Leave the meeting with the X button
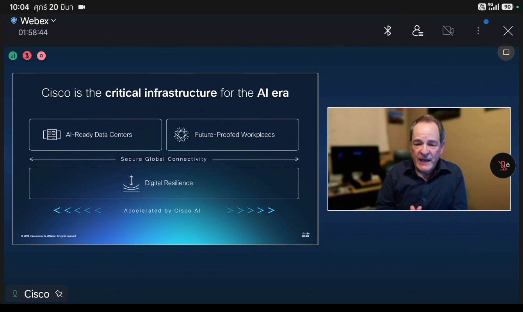This screenshot has height=312, width=523. [x=508, y=31]
